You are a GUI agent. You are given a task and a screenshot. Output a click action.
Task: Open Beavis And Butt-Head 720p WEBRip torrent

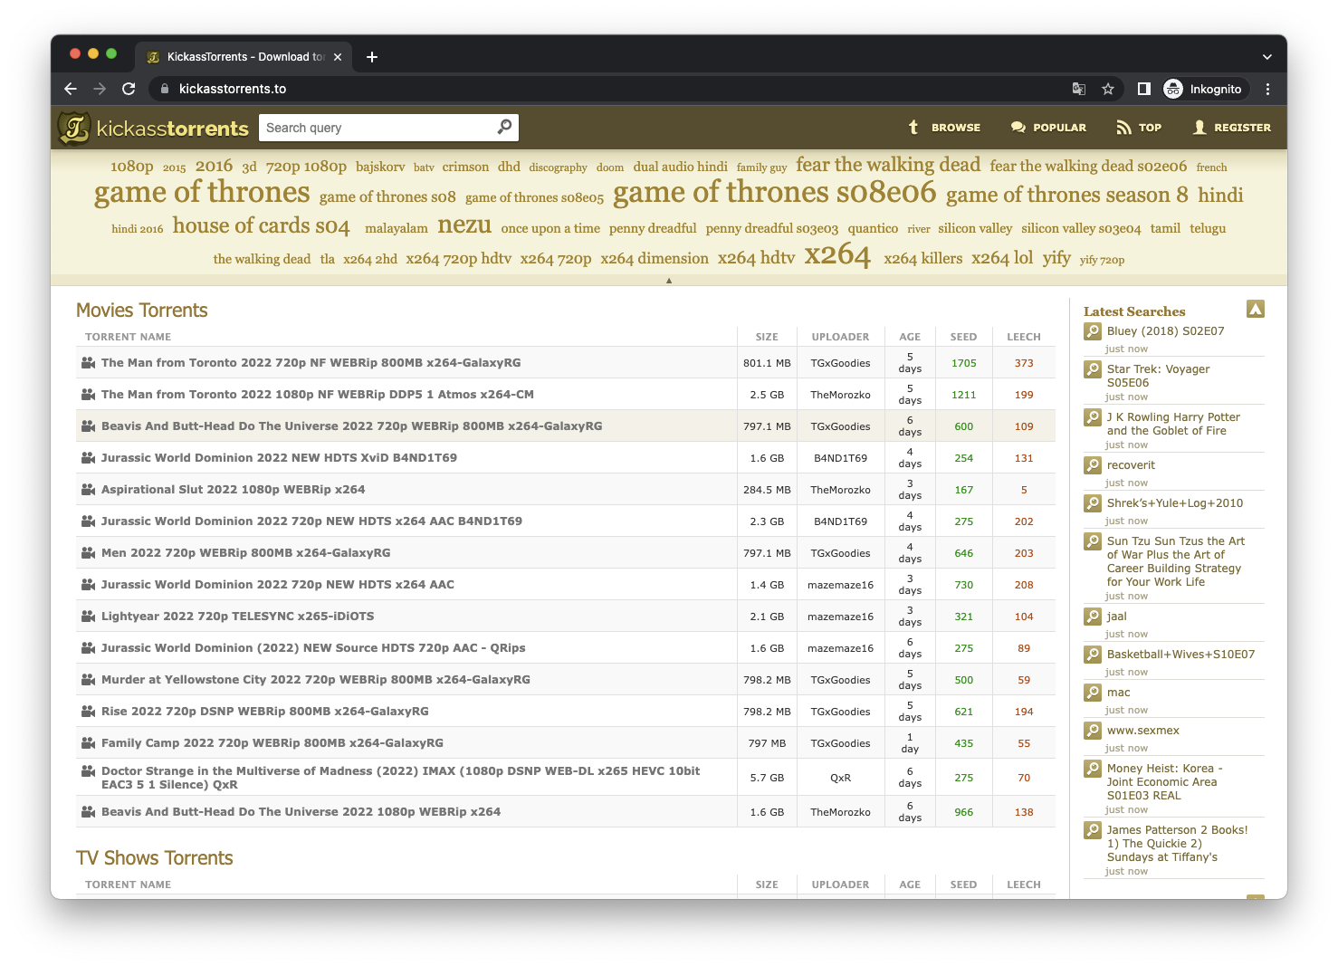351,426
